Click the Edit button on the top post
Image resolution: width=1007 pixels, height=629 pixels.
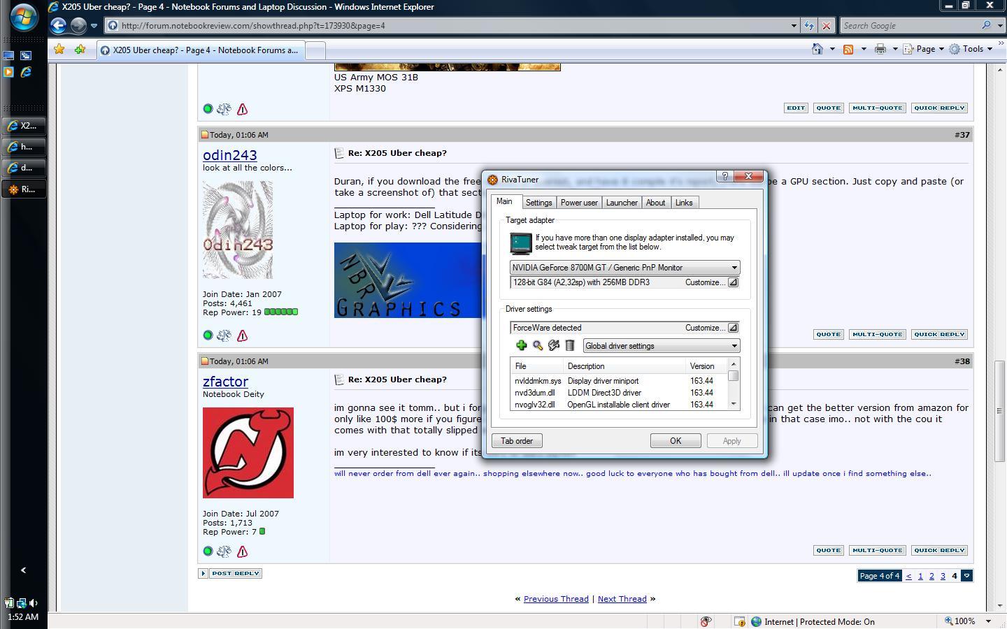pos(795,108)
